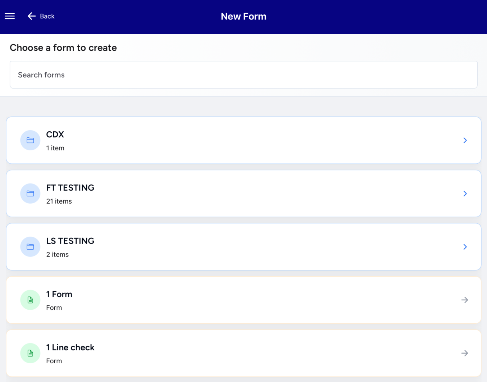Image resolution: width=487 pixels, height=382 pixels.
Task: Open the FT TESTING folder title
Action: pos(70,188)
